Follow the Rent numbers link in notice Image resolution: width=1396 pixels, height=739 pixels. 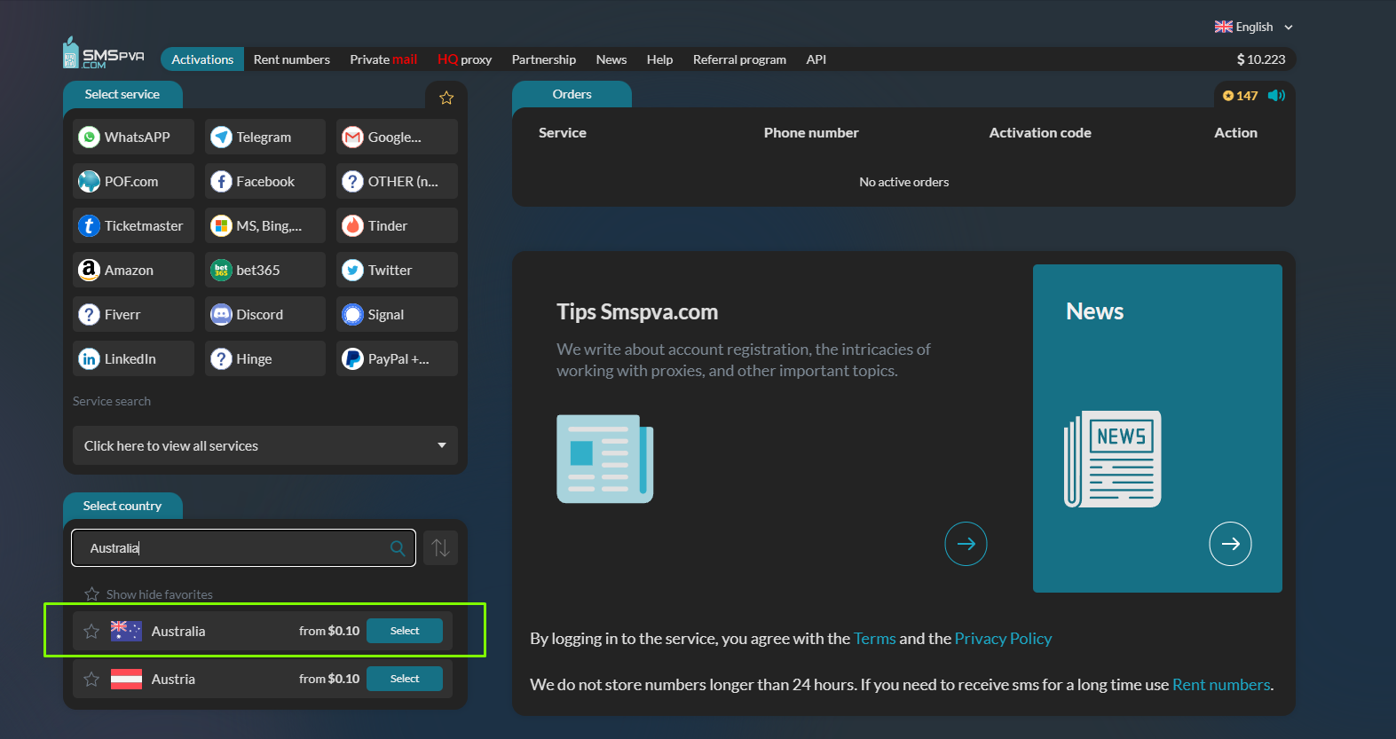(1221, 685)
